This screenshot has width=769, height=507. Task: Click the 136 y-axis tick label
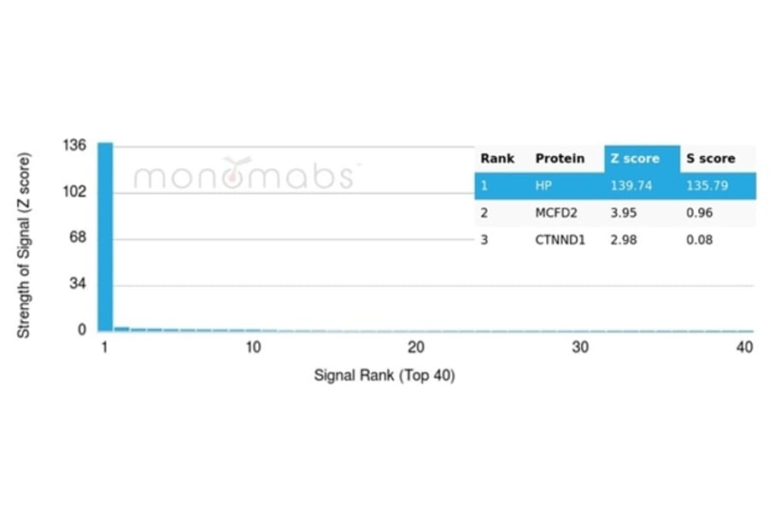click(x=74, y=146)
